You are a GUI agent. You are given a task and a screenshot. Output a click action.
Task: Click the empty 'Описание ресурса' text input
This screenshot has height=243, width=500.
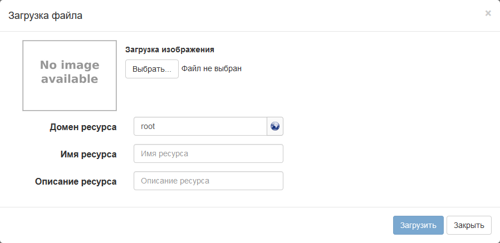[208, 181]
